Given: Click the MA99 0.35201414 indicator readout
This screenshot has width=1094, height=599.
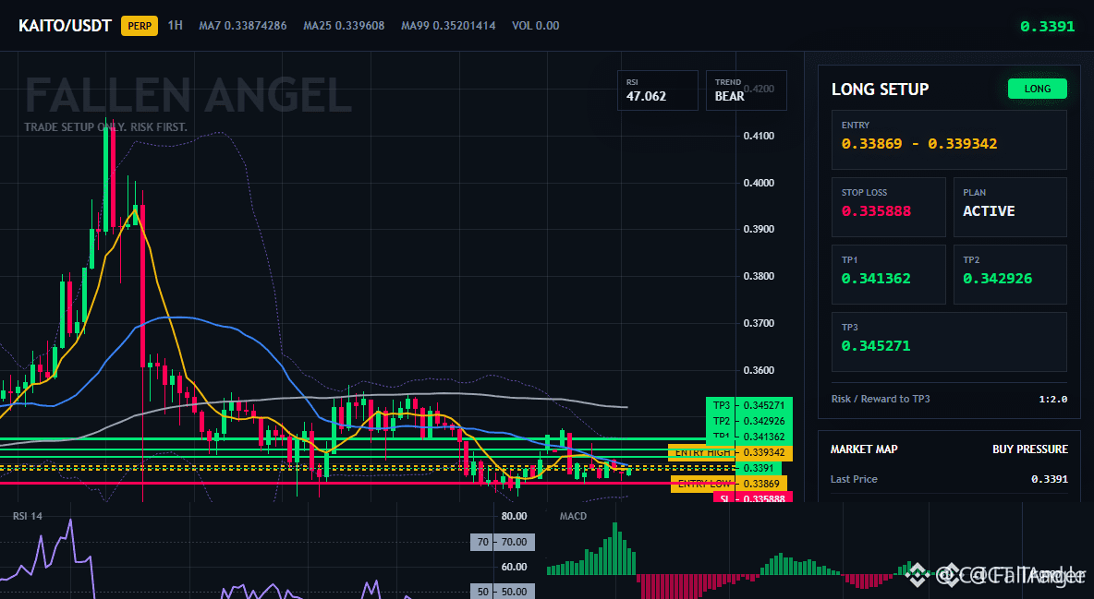Looking at the screenshot, I should coord(449,25).
